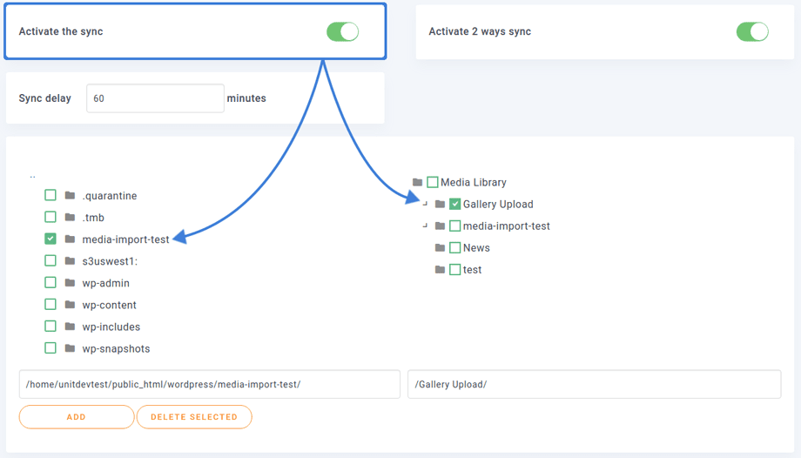801x458 pixels.
Task: Click the DELETE SELECTED button
Action: [194, 417]
